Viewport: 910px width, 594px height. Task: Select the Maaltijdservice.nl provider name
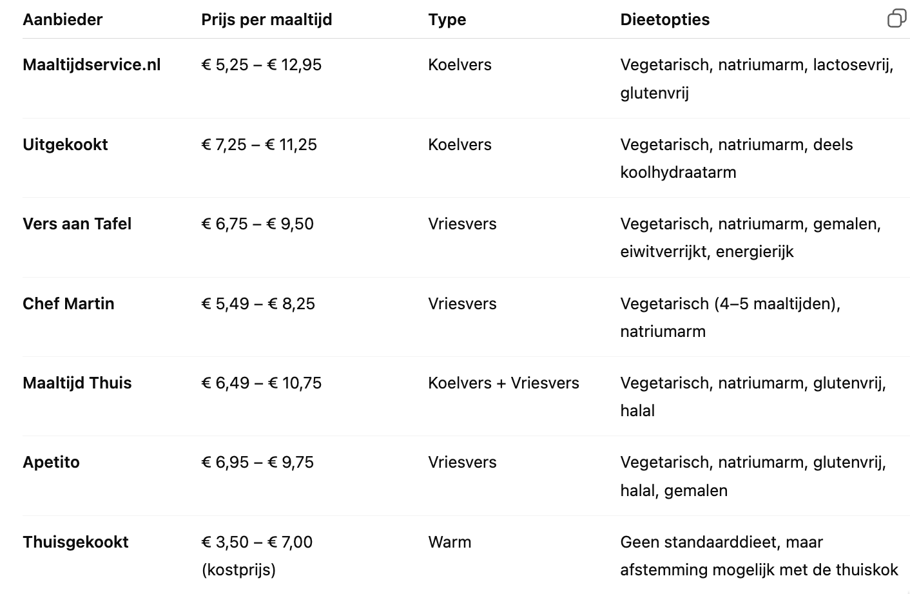[x=92, y=64]
